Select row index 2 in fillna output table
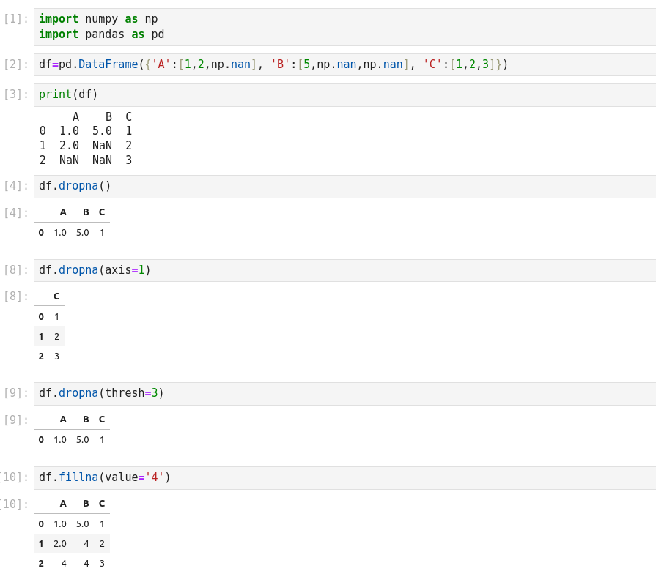The width and height of the screenshot is (656, 574). [x=41, y=564]
